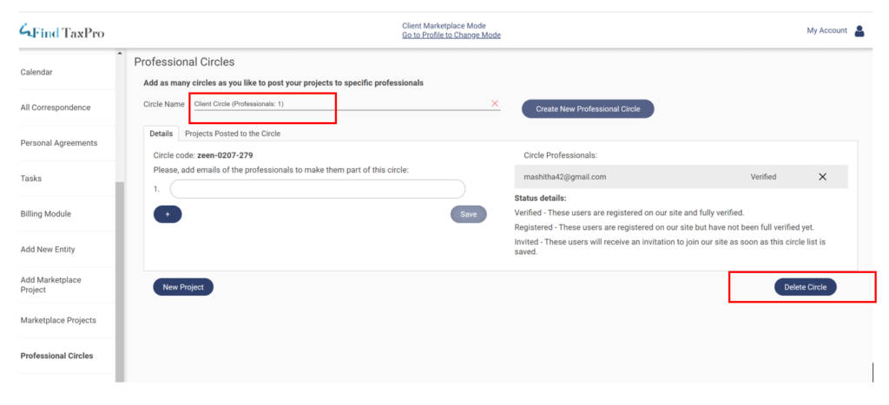Viewport: 889px width, 405px height.
Task: Clear circle name with red X
Action: [495, 103]
